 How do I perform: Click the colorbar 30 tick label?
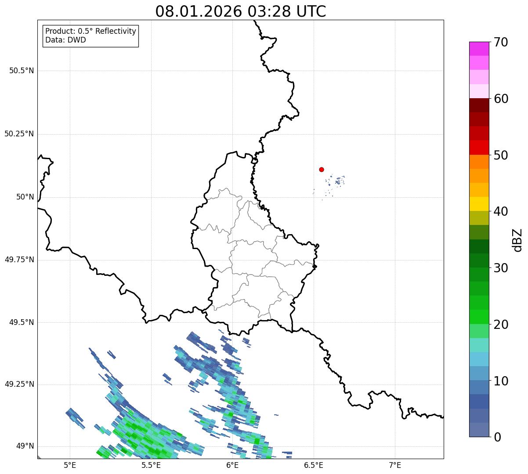(501, 268)
